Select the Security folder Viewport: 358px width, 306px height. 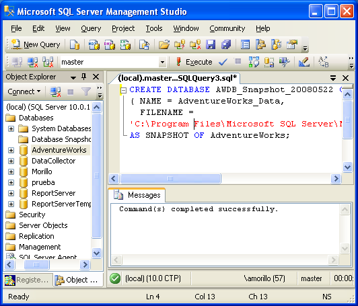[x=26, y=215]
